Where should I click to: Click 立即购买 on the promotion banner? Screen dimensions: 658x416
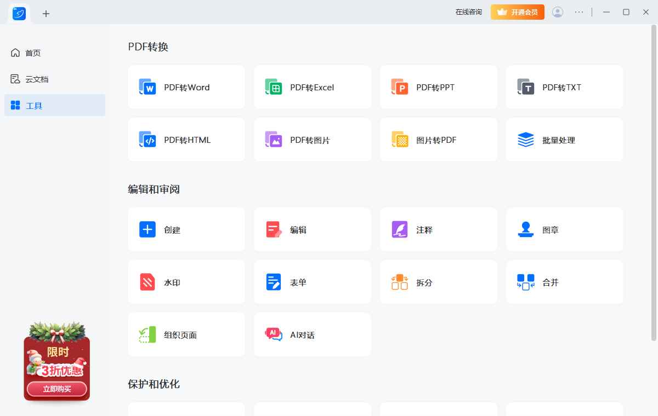click(56, 389)
